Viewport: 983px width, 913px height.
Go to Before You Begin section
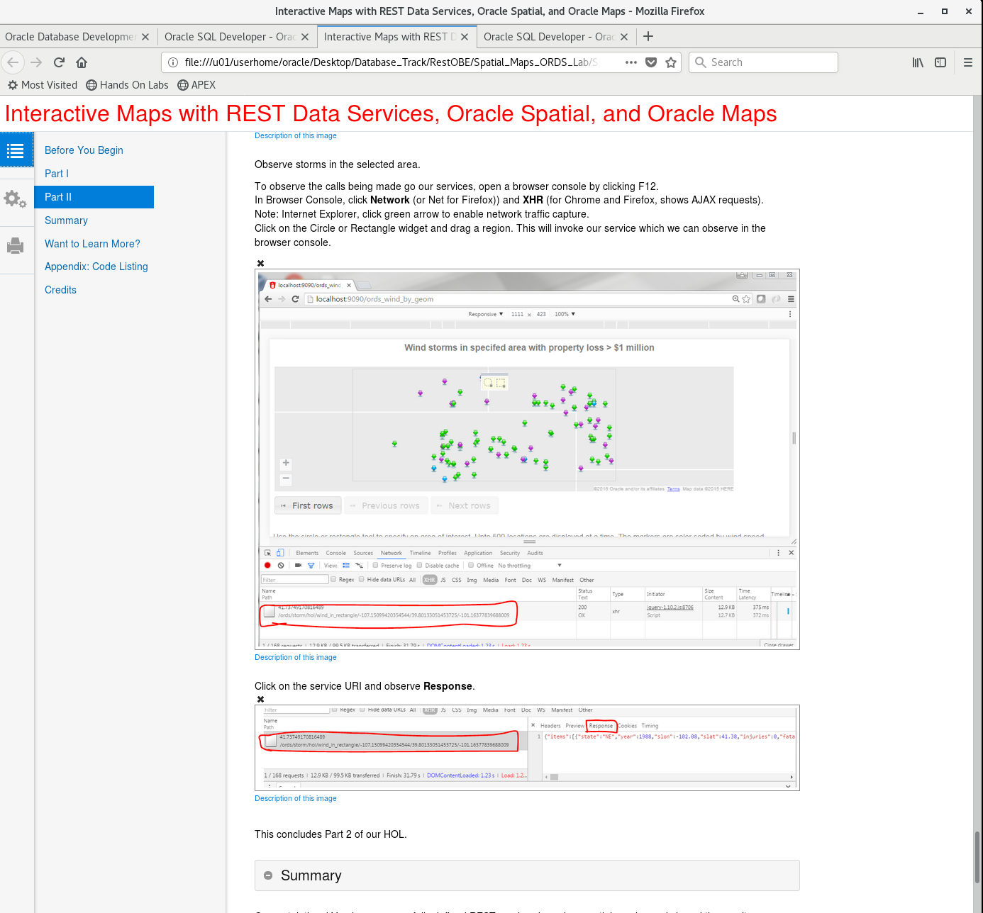pyautogui.click(x=84, y=150)
